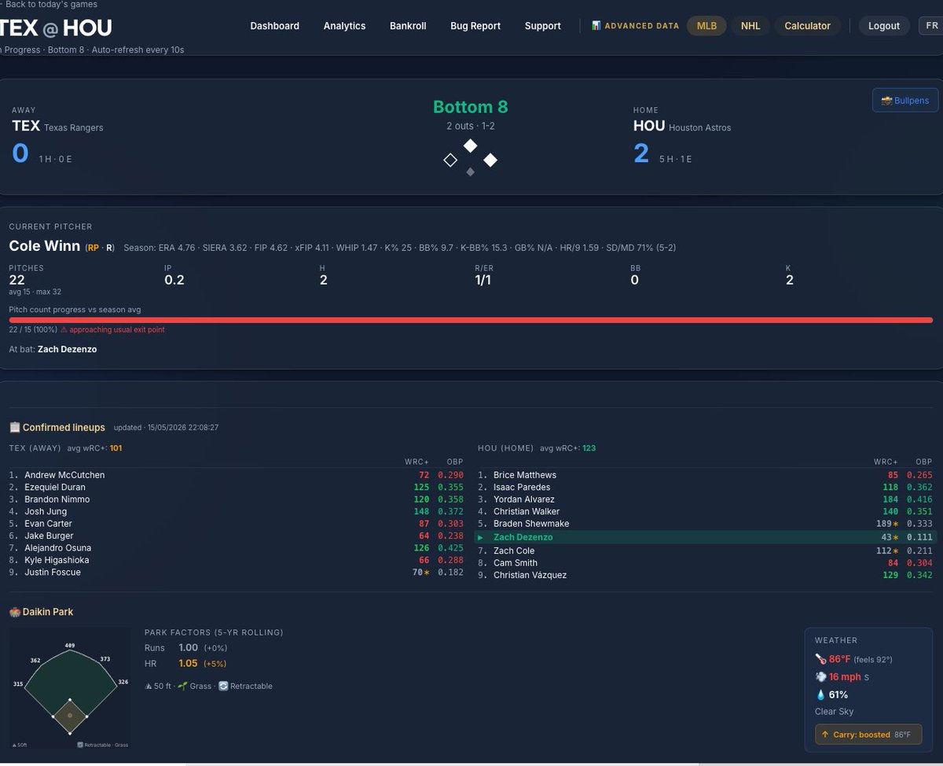Click the Confirmed lineups heading

[x=64, y=428]
